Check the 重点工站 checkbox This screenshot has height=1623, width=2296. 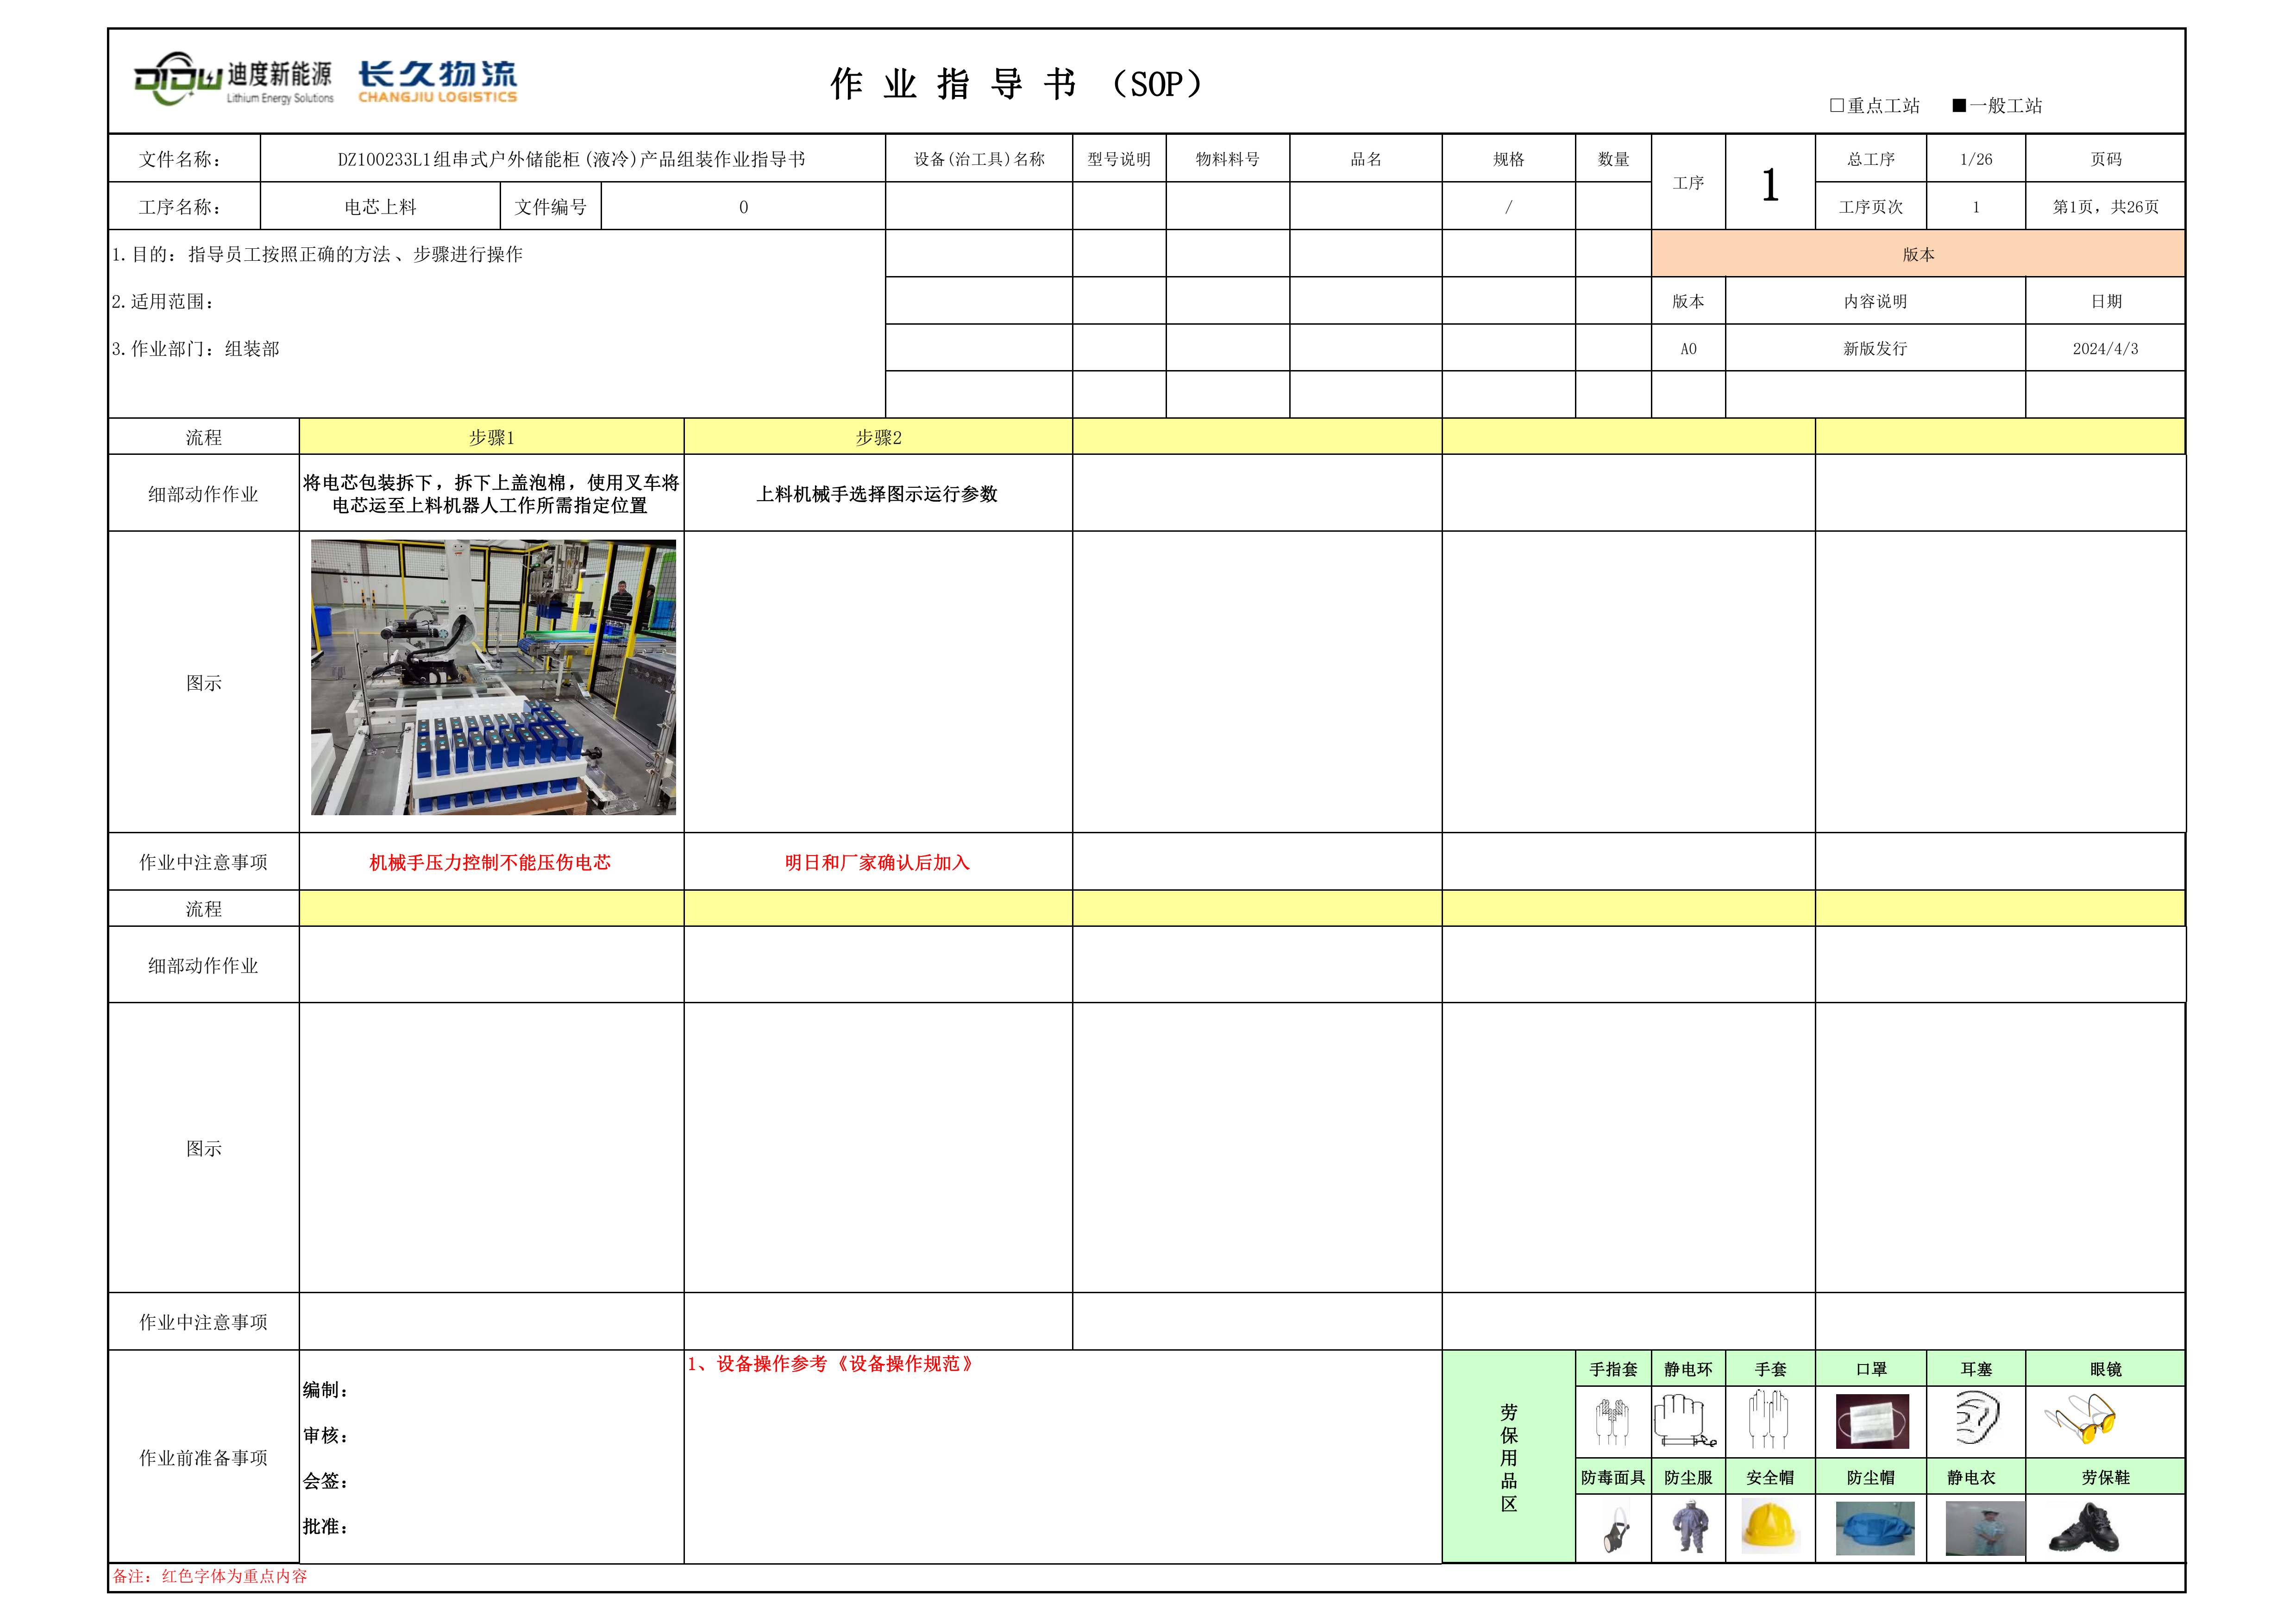pyautogui.click(x=1836, y=105)
